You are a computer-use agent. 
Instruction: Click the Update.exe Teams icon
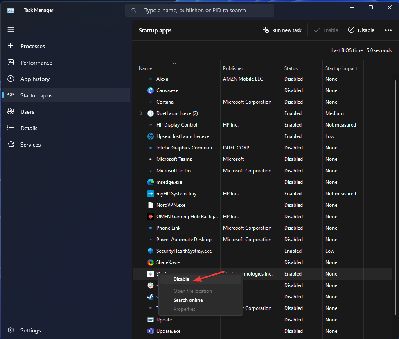(151, 331)
